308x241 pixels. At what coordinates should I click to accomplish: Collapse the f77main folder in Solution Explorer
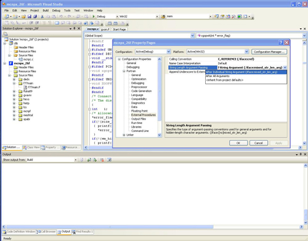point(14,83)
